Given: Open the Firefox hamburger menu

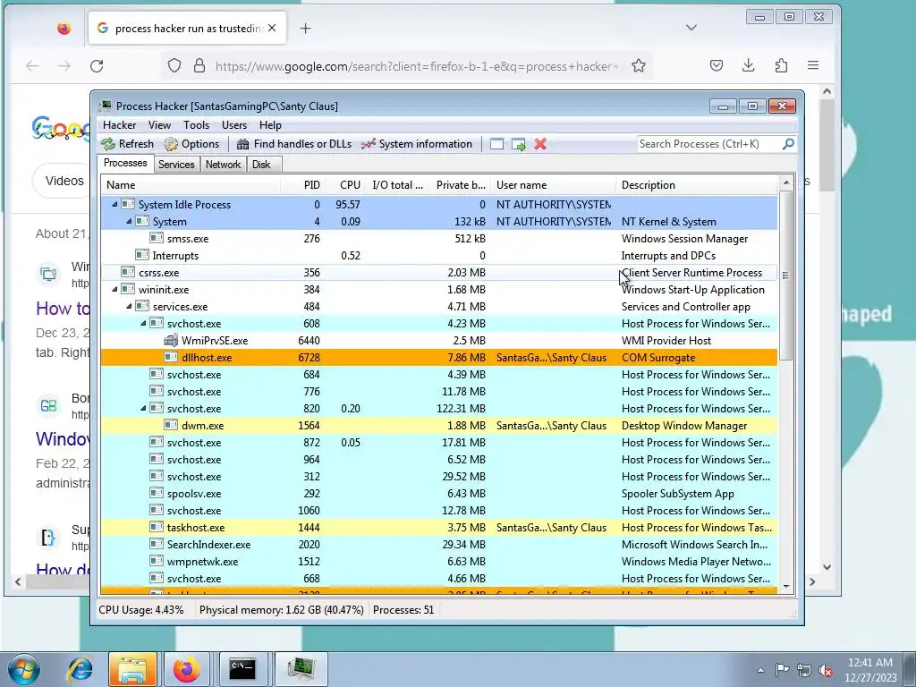Looking at the screenshot, I should click(813, 65).
